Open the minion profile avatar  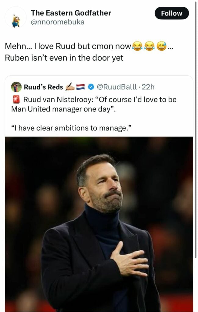[x=16, y=17]
